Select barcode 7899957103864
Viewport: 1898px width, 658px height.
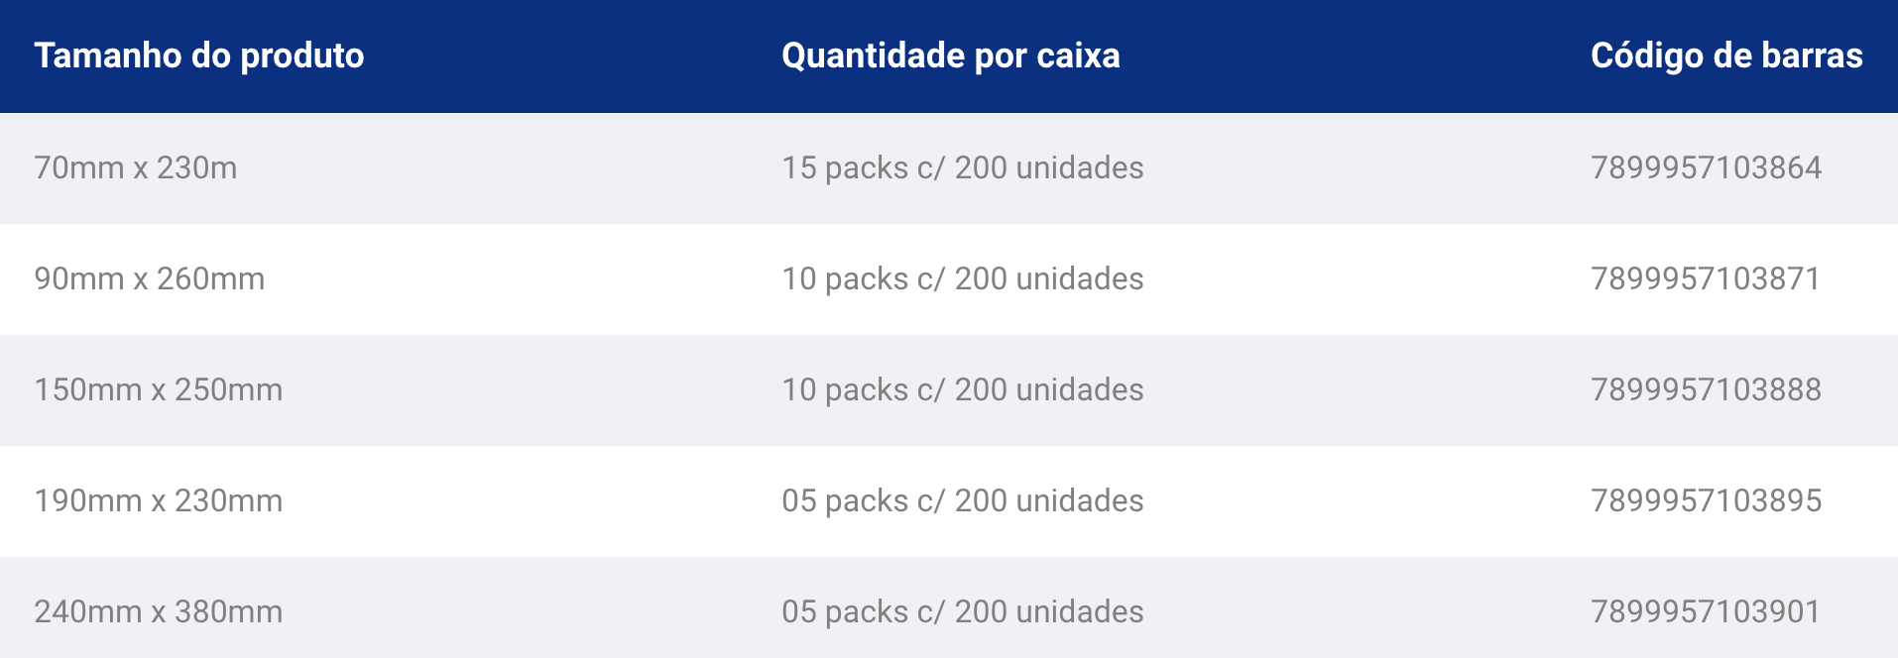(1706, 167)
